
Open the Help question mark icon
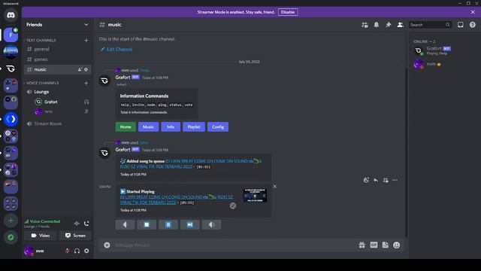(x=473, y=25)
